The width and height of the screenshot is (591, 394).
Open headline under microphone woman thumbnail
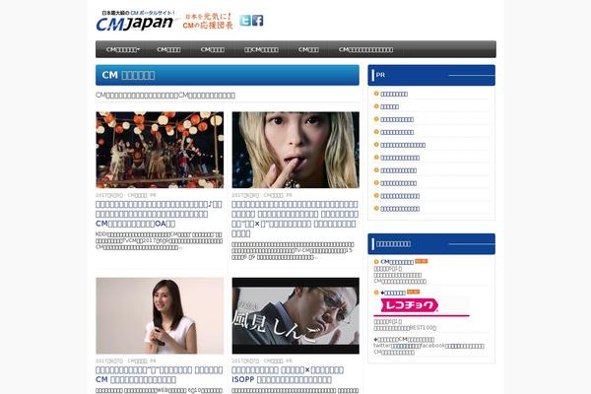pyautogui.click(x=159, y=374)
